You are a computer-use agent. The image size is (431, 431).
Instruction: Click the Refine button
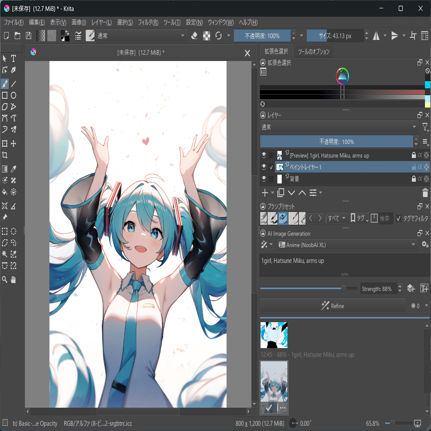333,305
